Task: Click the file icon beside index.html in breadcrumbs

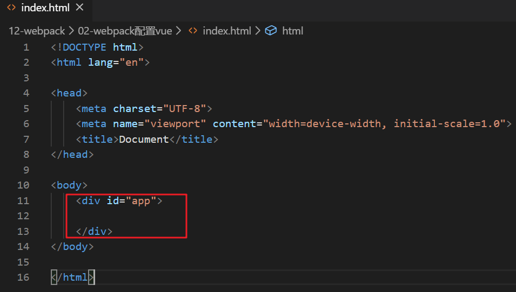Action: click(192, 31)
